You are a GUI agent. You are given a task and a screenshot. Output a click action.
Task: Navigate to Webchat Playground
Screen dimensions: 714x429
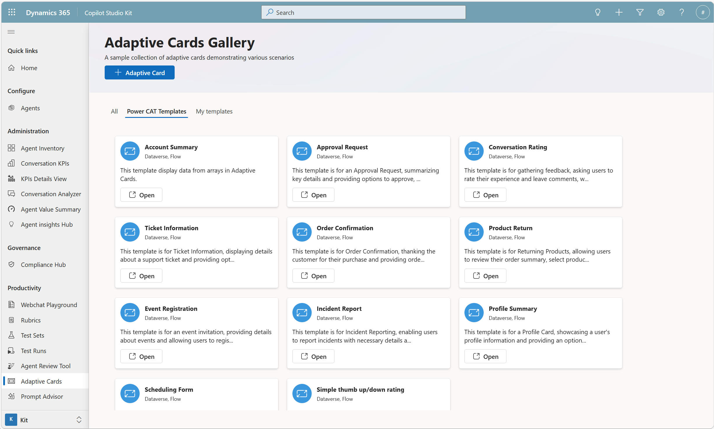coord(49,305)
